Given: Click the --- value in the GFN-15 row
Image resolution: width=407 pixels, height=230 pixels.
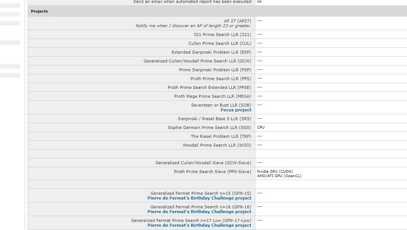Looking at the screenshot, I should [x=260, y=193].
